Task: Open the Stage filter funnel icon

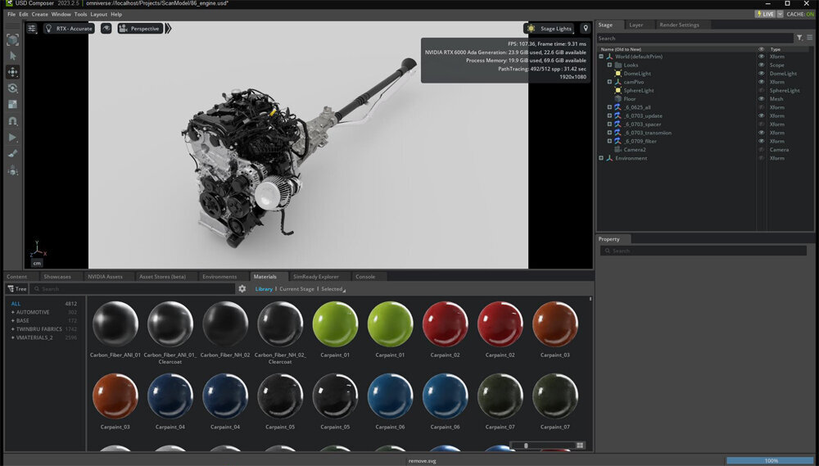Action: (x=800, y=38)
